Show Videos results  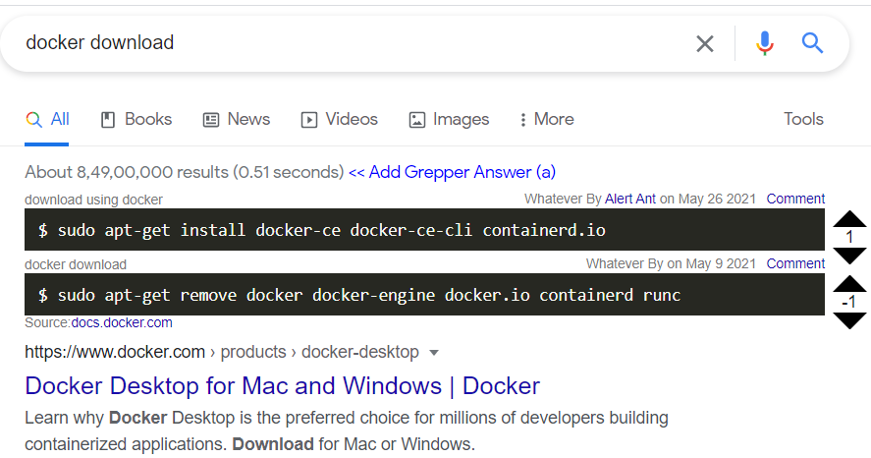pyautogui.click(x=340, y=119)
